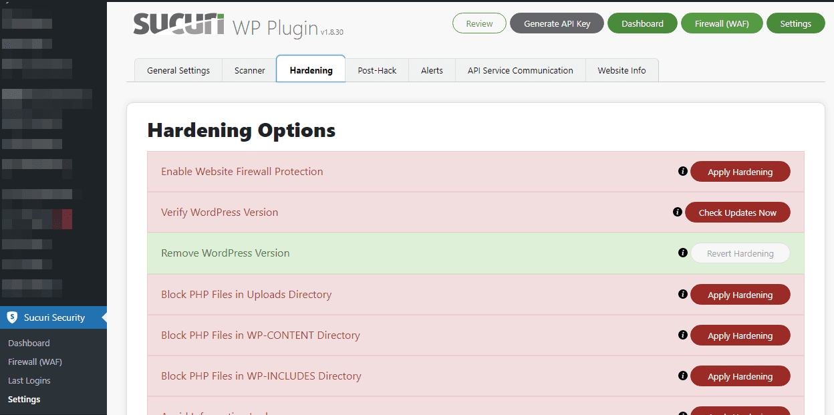The width and height of the screenshot is (834, 415).
Task: Switch to the Scanner tab
Action: 250,70
